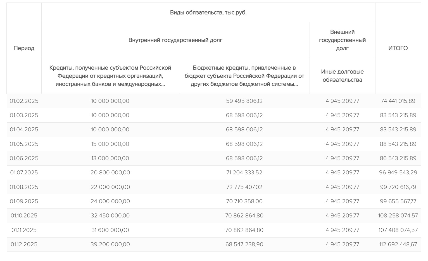This screenshot has height=261, width=428.
Task: Select the "Иные долговые обязательства" column header
Action: click(x=342, y=76)
